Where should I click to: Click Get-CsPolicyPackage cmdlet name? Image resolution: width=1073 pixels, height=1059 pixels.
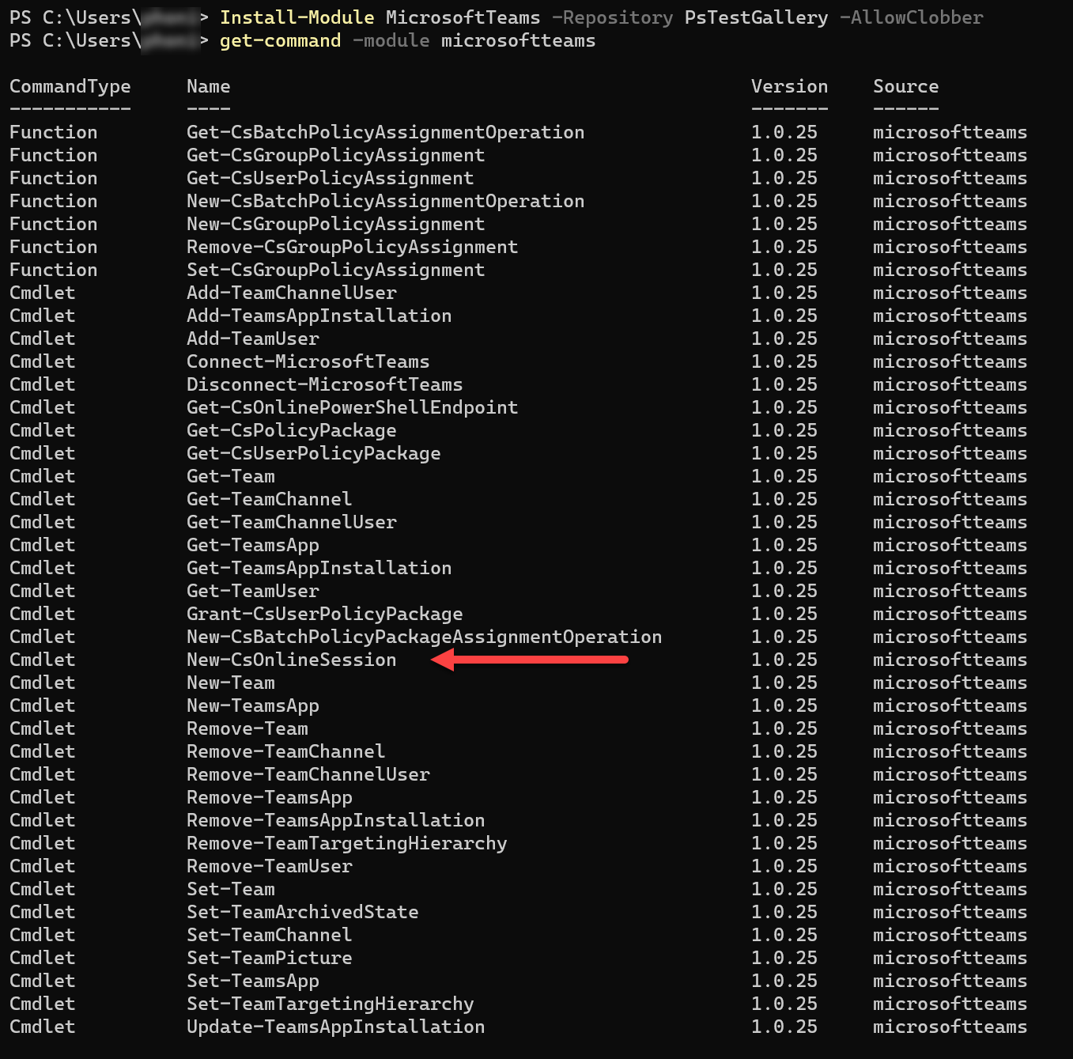(x=292, y=430)
